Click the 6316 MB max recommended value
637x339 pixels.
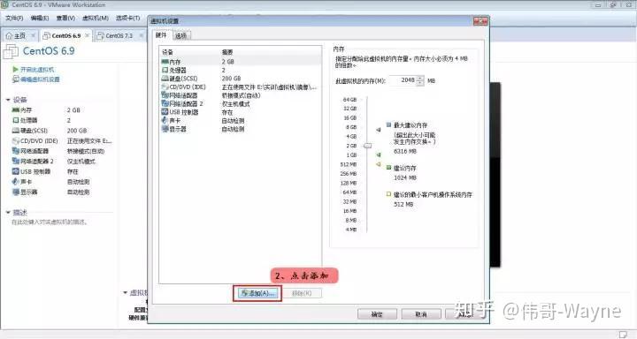click(405, 151)
